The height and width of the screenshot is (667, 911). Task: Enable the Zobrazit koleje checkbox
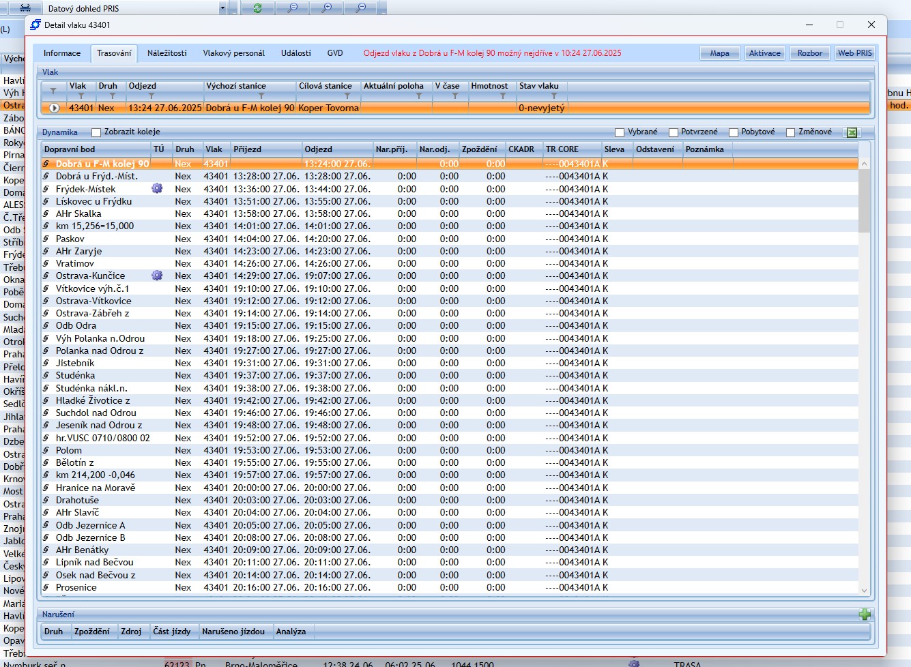(x=96, y=132)
